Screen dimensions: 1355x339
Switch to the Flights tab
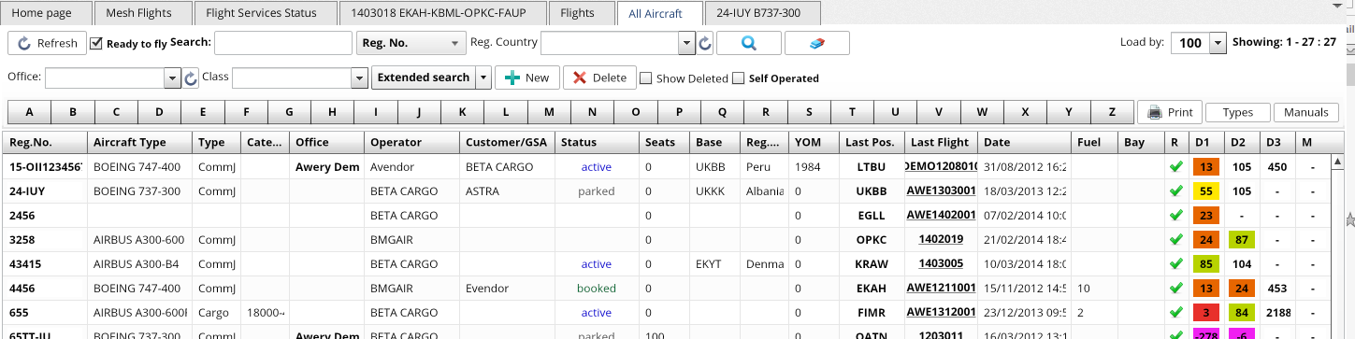click(577, 13)
